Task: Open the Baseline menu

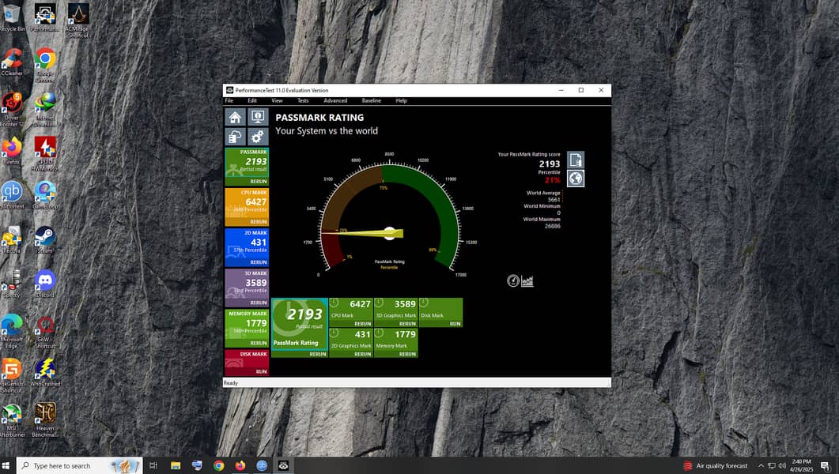Action: pyautogui.click(x=372, y=100)
